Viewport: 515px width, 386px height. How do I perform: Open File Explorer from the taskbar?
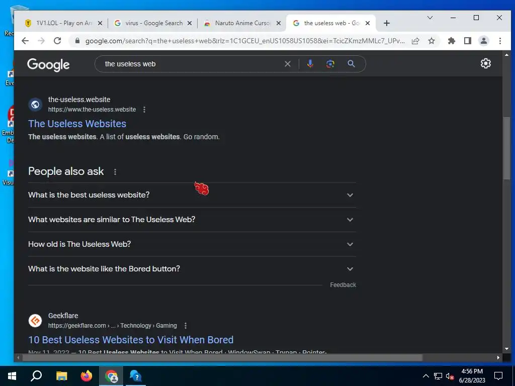tap(61, 376)
